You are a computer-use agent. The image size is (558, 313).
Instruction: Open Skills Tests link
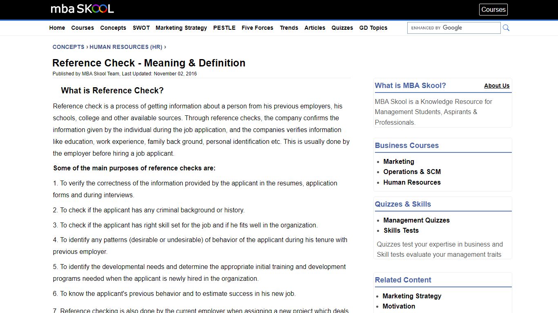click(x=401, y=230)
